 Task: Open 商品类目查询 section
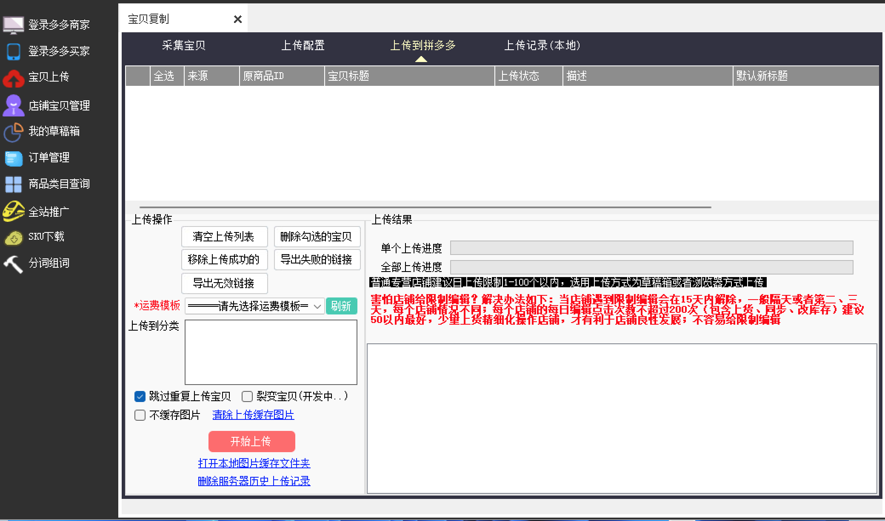(59, 184)
